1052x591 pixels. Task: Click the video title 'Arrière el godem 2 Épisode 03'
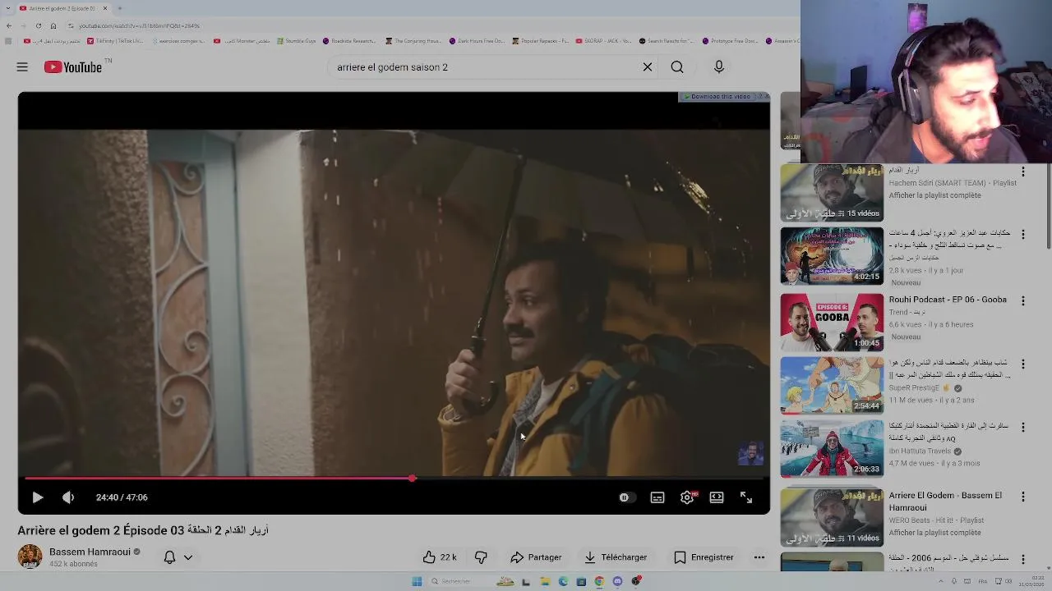coord(143,530)
